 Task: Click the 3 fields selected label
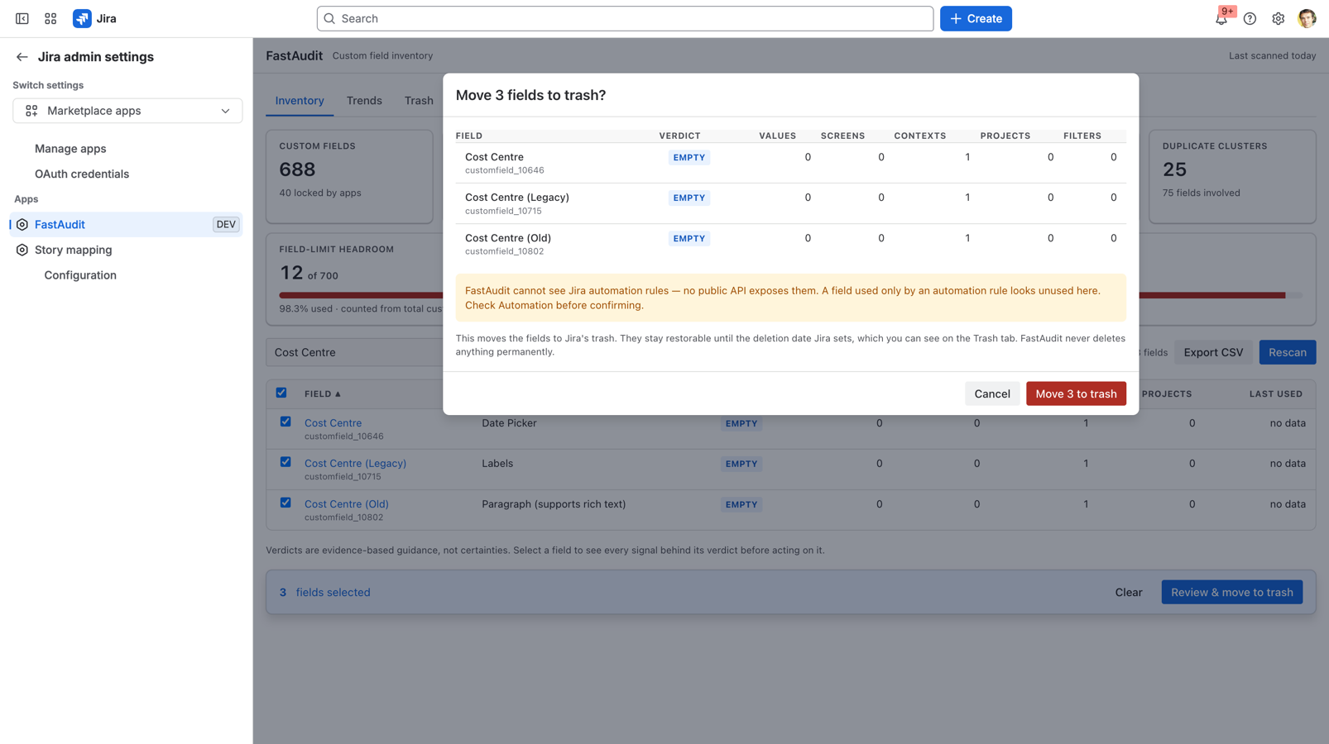tap(324, 593)
